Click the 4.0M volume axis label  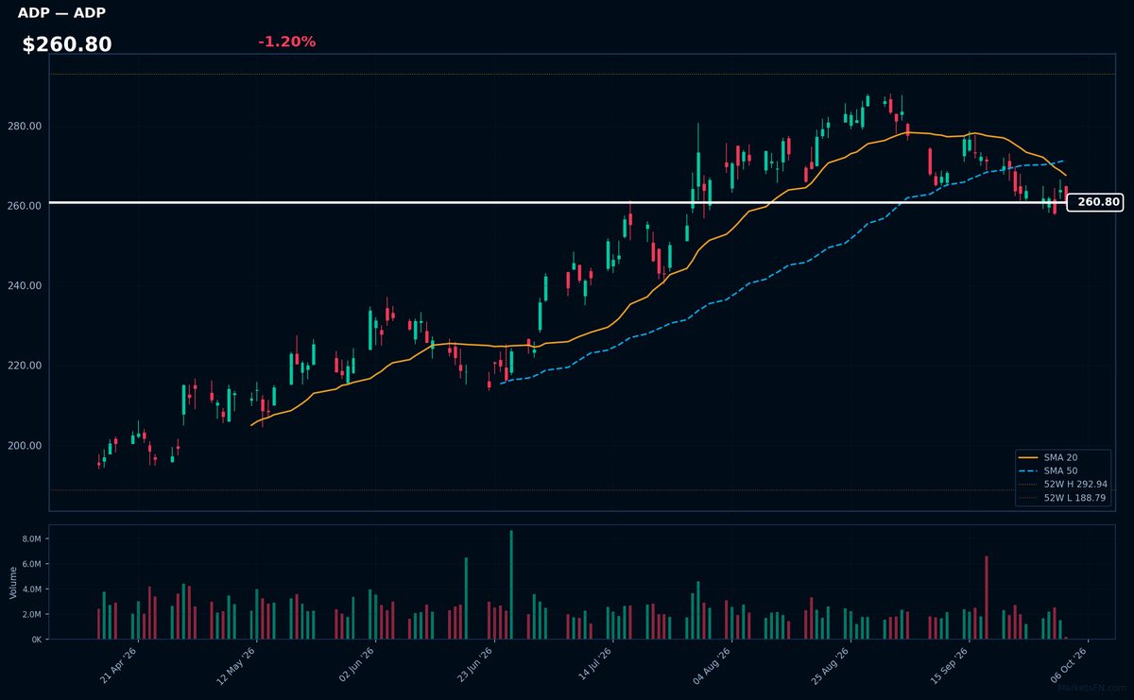[x=32, y=589]
